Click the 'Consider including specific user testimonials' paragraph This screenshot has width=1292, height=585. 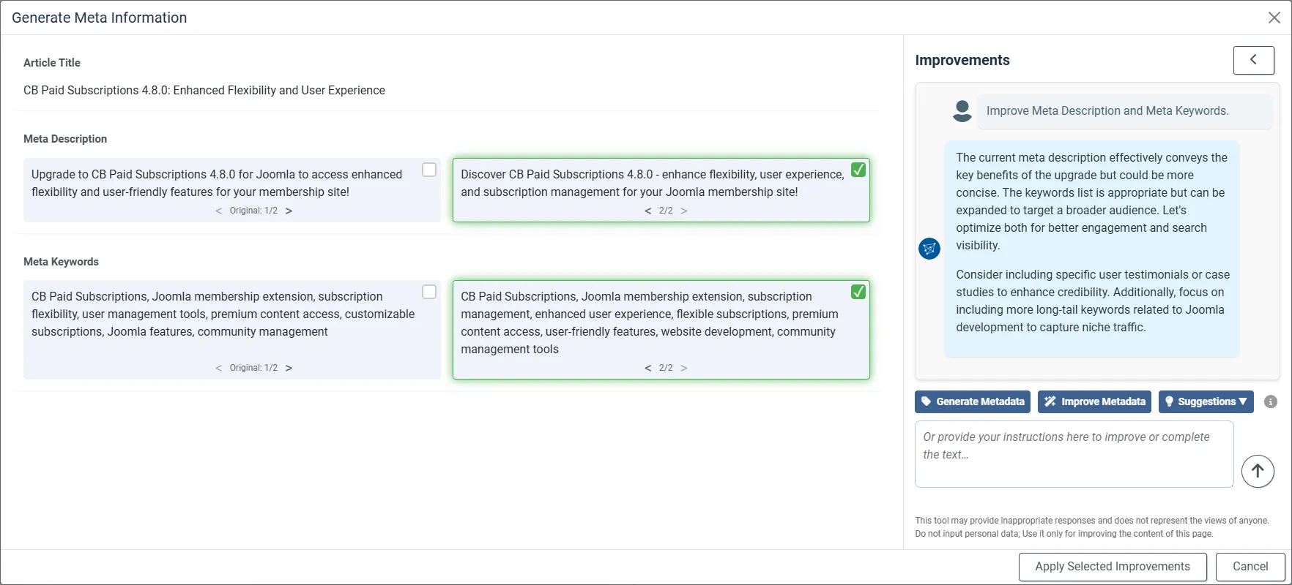pos(1093,301)
